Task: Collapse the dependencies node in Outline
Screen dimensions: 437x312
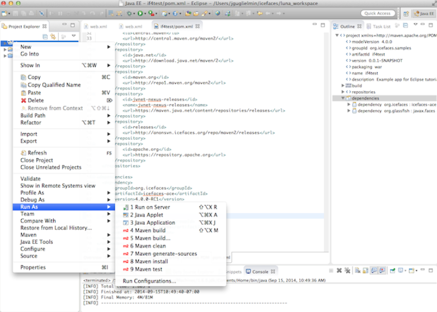Action: pos(342,98)
